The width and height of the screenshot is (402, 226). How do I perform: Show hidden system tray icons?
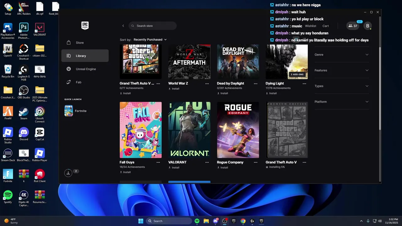[x=361, y=221]
